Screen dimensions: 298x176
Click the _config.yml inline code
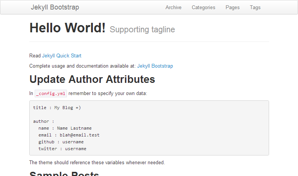[x=51, y=94]
